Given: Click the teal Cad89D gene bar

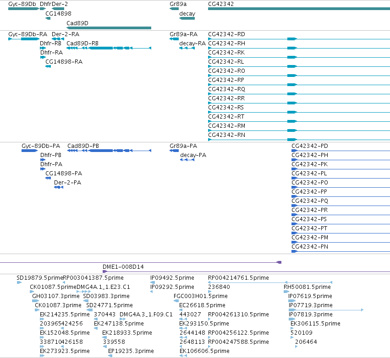Looking at the screenshot, I should click(109, 28).
